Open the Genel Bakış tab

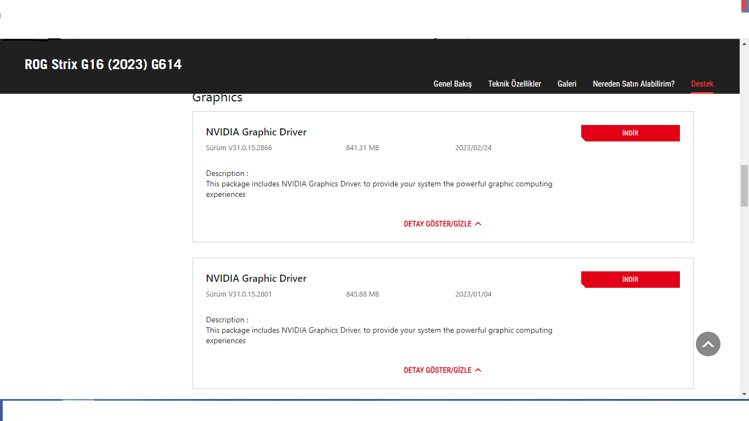pyautogui.click(x=452, y=84)
